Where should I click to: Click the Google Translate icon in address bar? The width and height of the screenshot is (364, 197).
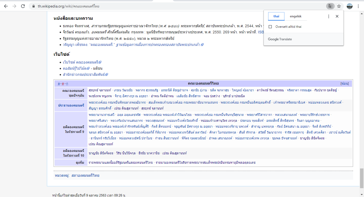click(x=330, y=6)
